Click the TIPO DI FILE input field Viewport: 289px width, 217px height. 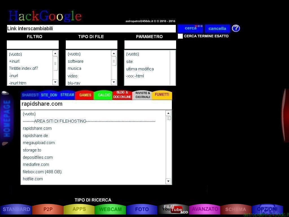pyautogui.click(x=91, y=45)
